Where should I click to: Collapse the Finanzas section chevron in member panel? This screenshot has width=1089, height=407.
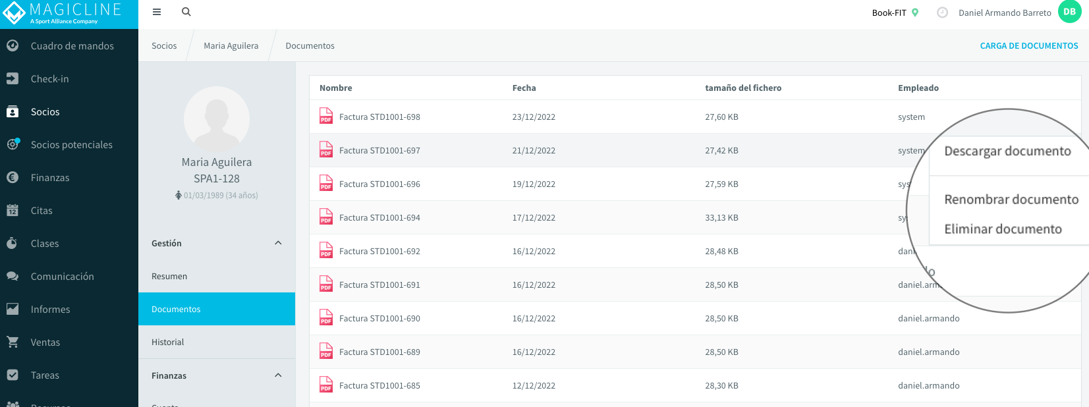tap(278, 375)
